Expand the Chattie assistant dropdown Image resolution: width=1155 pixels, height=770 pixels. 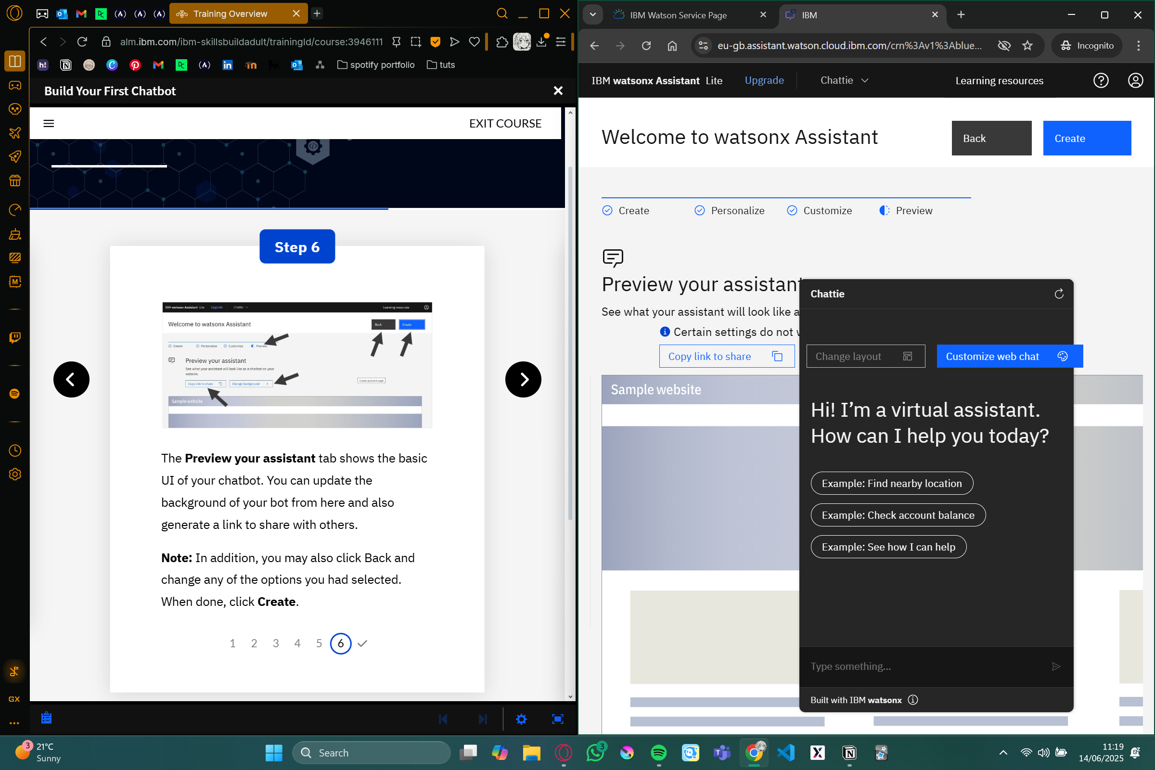844,80
